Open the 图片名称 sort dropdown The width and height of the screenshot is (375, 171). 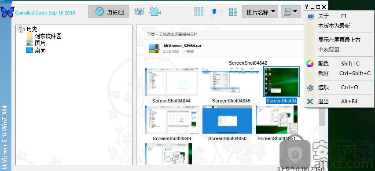260,12
